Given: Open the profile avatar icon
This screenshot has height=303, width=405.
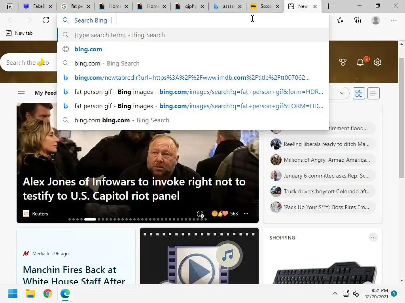Looking at the screenshot, I should [x=376, y=20].
